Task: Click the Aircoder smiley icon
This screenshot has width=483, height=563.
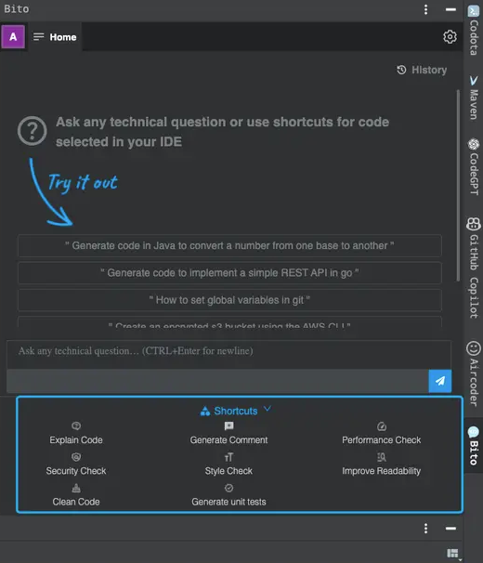Action: (x=474, y=347)
